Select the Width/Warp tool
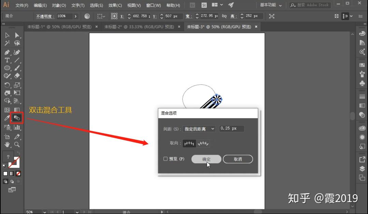Image resolution: width=368 pixels, height=214 pixels. pos(7,93)
